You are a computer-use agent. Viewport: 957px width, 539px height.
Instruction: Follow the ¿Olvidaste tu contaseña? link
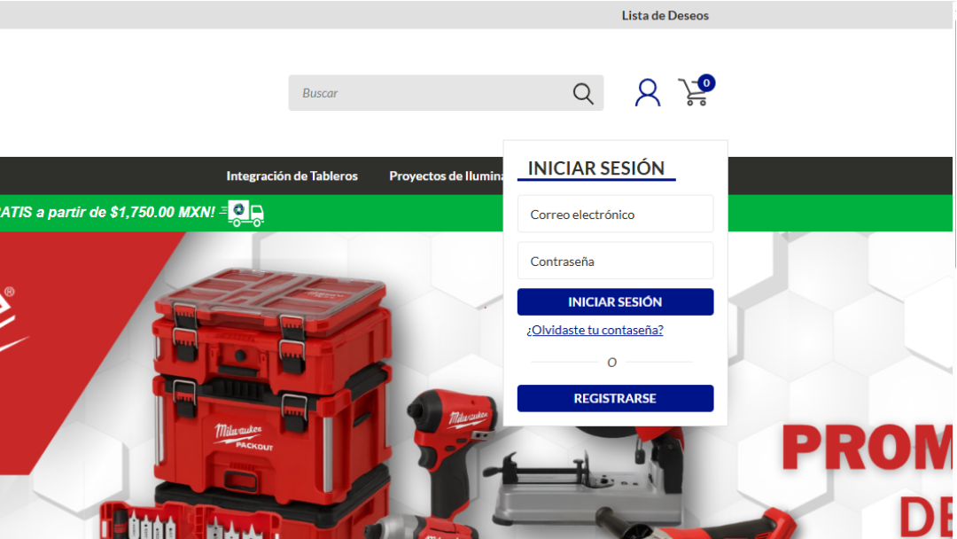595,330
